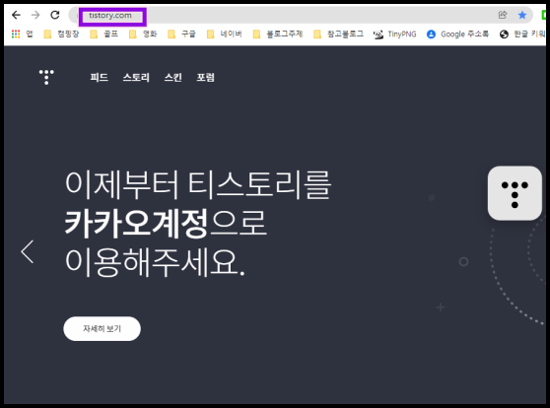Open the 블로그주제 bookmark folder

(278, 34)
